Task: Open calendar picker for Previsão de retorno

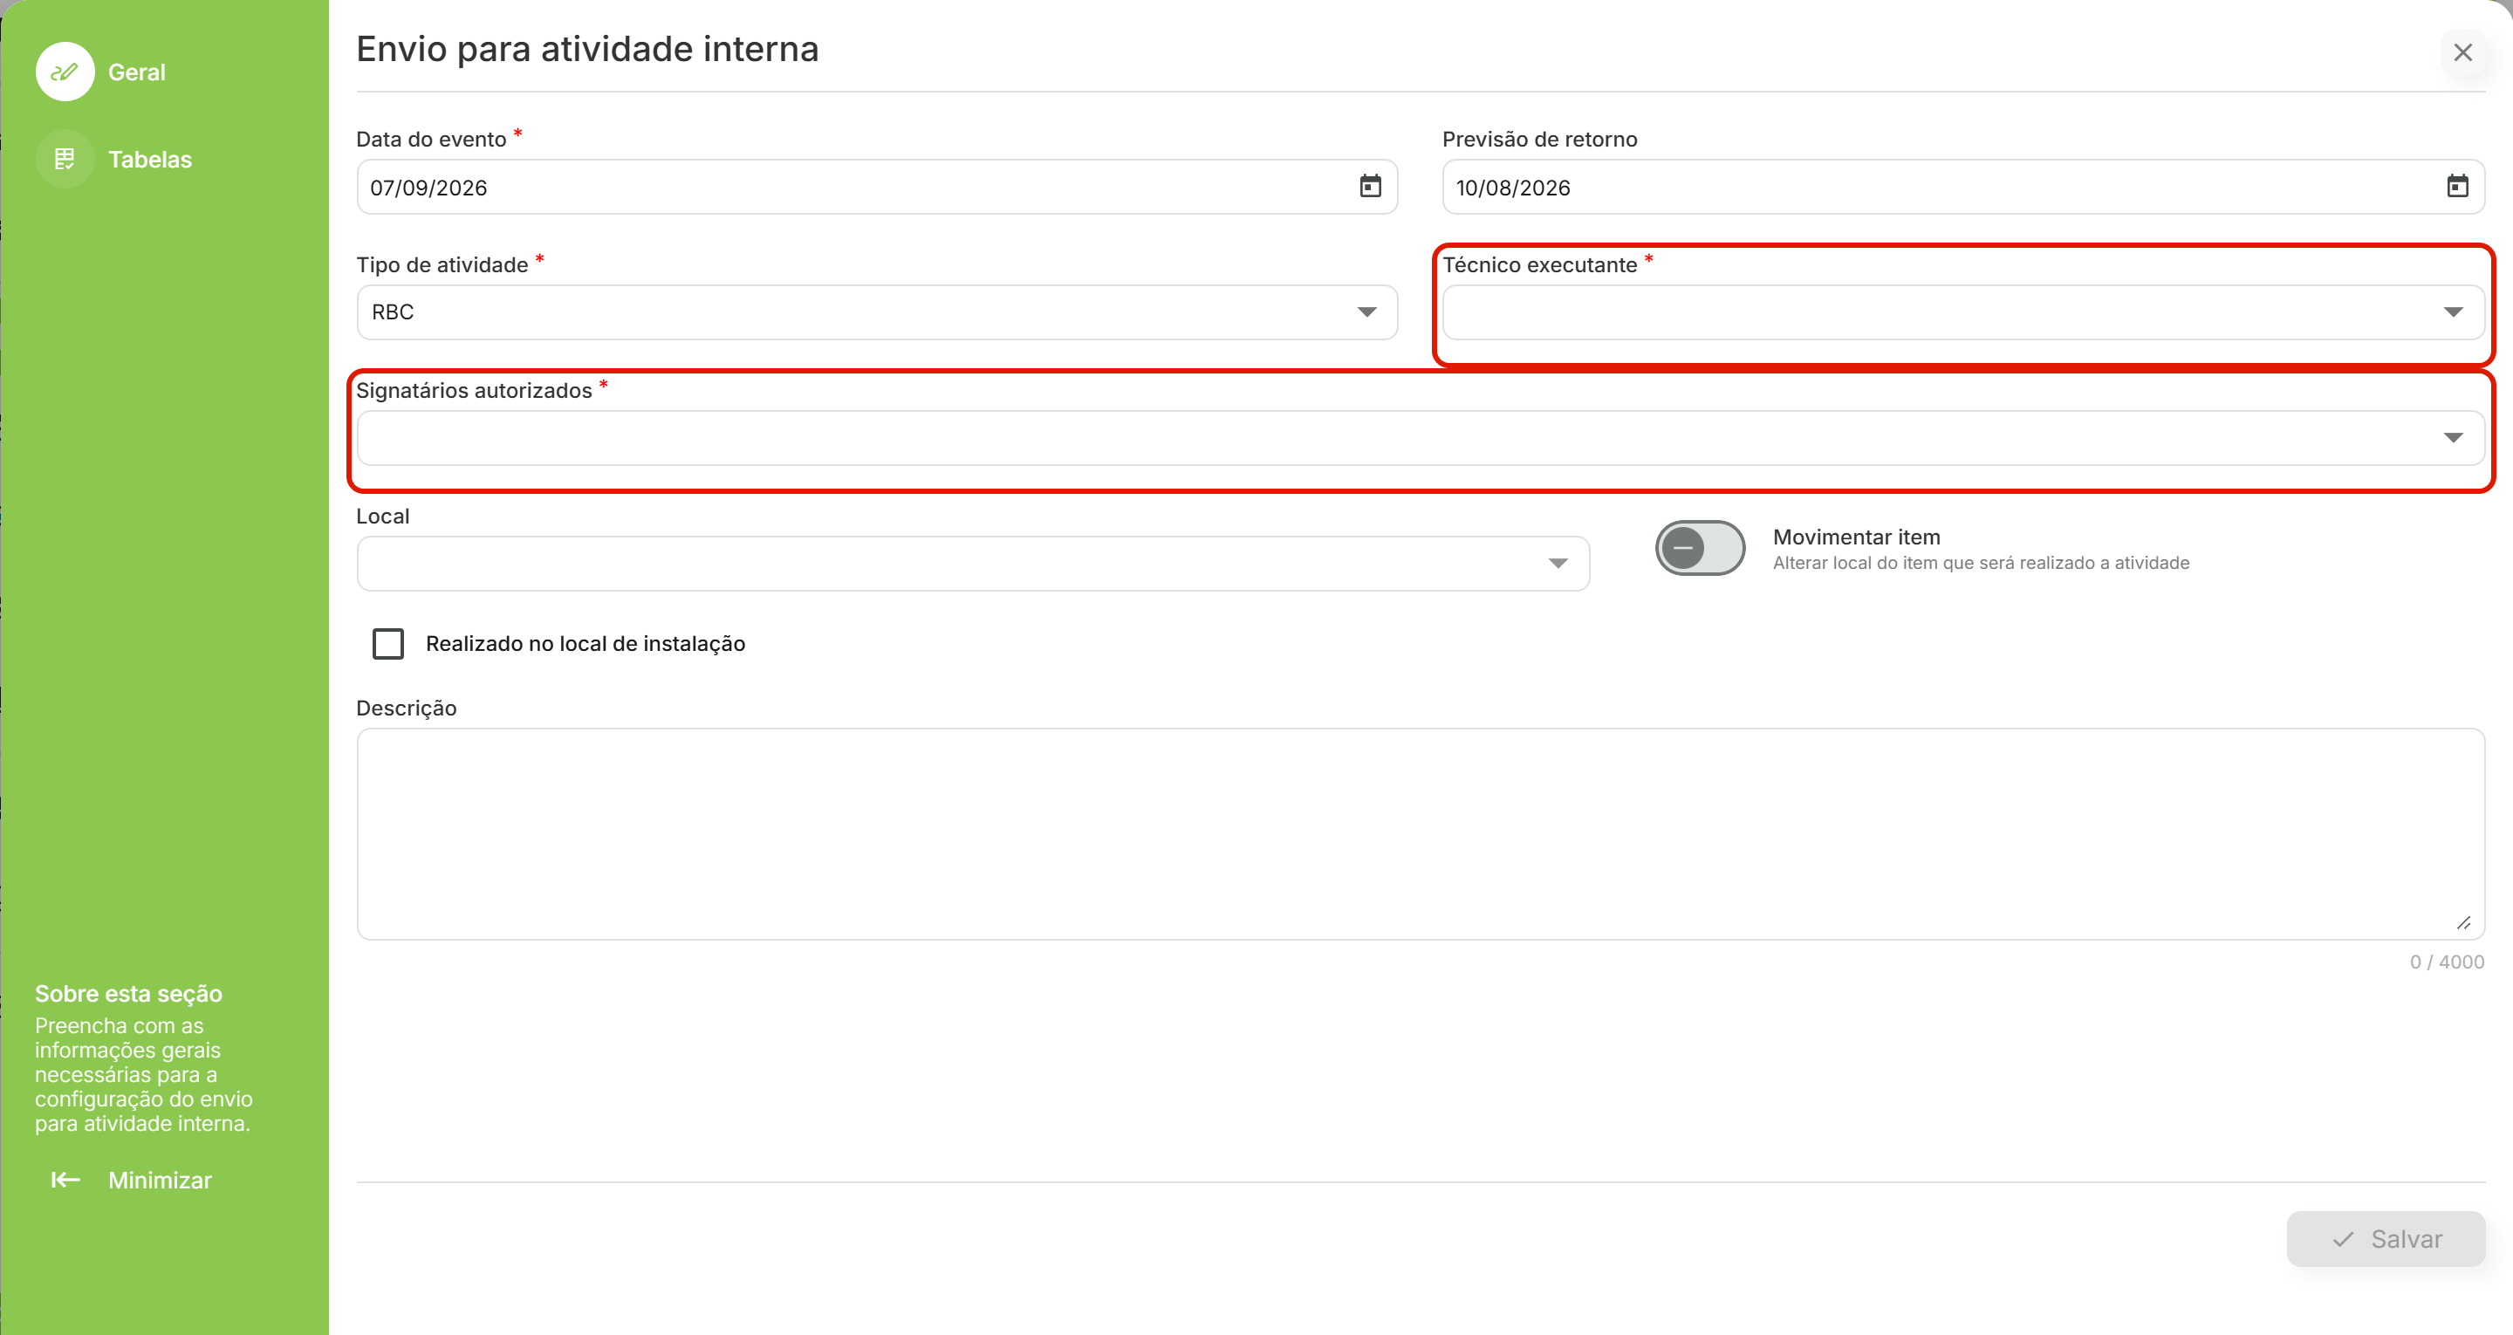Action: (2457, 187)
